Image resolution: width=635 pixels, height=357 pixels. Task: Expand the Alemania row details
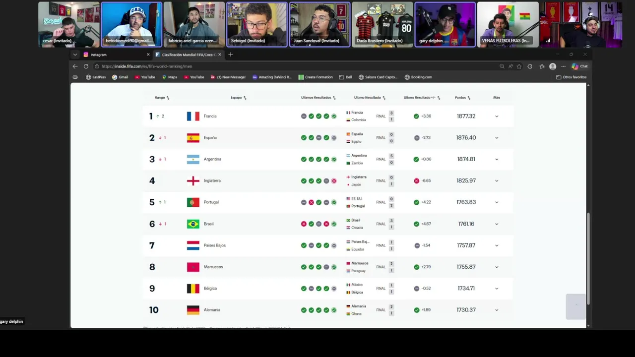pos(497,310)
